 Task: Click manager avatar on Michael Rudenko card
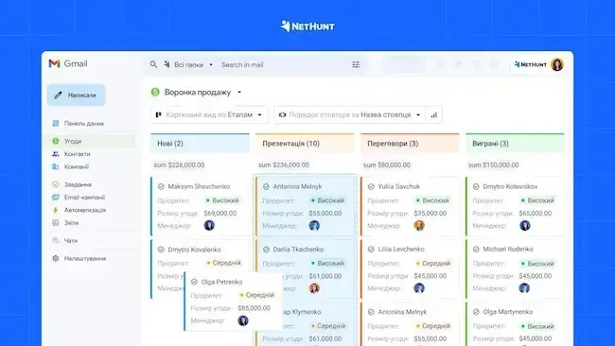point(524,288)
